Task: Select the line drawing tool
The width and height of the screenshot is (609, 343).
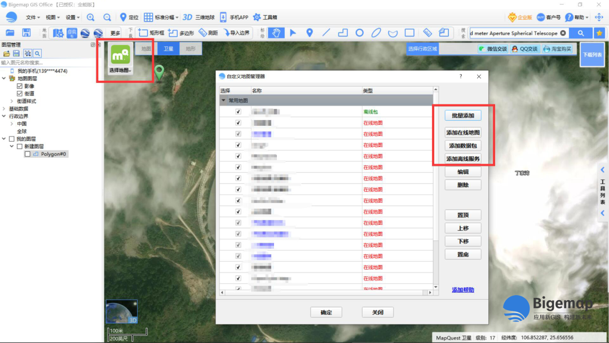Action: [326, 33]
